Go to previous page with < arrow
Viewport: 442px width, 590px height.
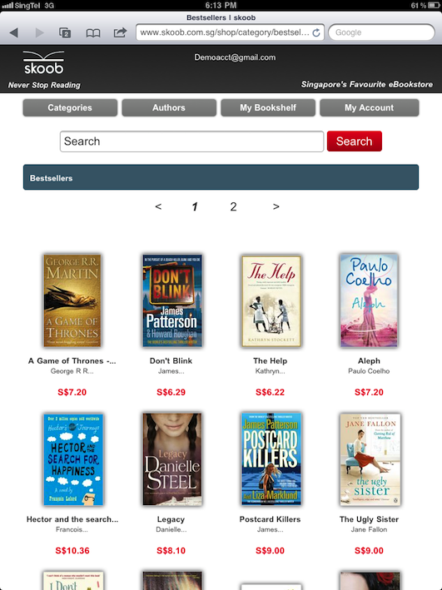[x=158, y=206]
